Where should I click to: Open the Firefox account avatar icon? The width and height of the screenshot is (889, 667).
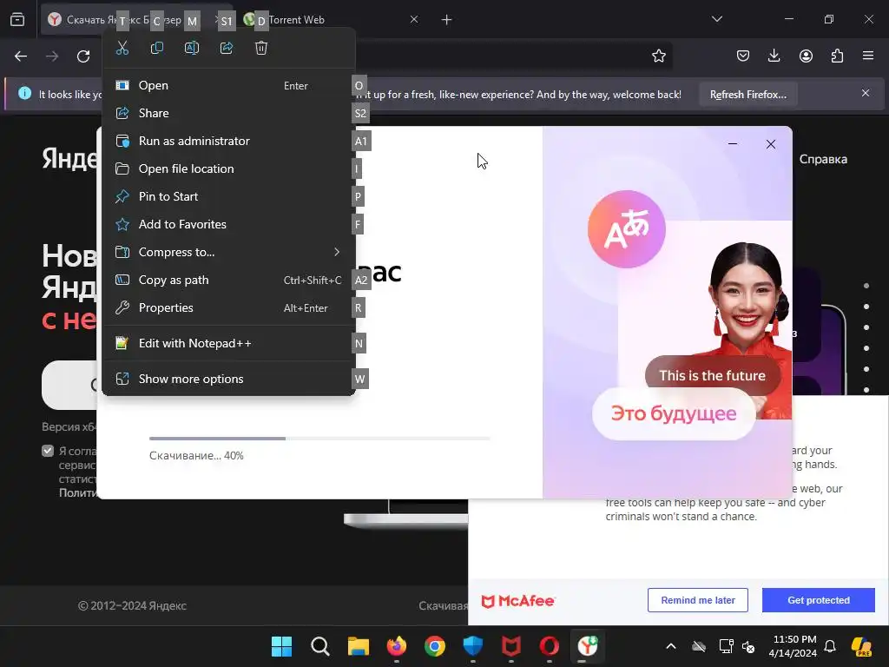tap(806, 56)
